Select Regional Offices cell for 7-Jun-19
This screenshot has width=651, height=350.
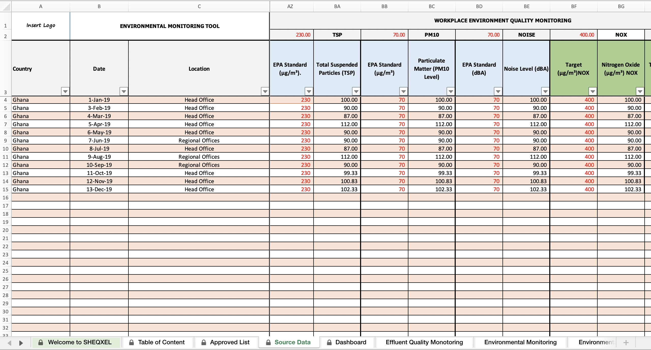[199, 141]
